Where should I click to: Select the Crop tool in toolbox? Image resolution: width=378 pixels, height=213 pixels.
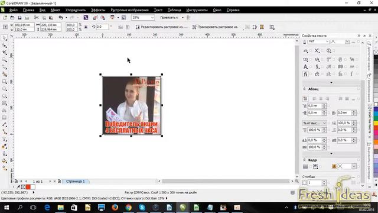tap(4, 53)
